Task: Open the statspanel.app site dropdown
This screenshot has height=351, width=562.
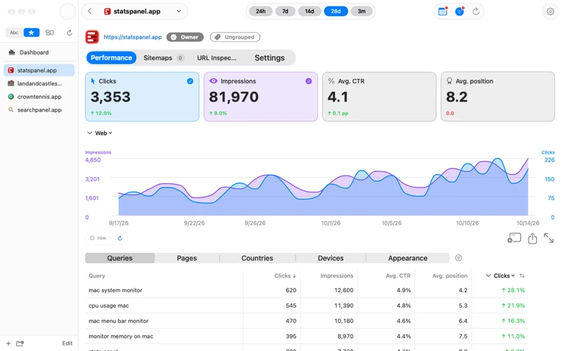Action: (143, 11)
